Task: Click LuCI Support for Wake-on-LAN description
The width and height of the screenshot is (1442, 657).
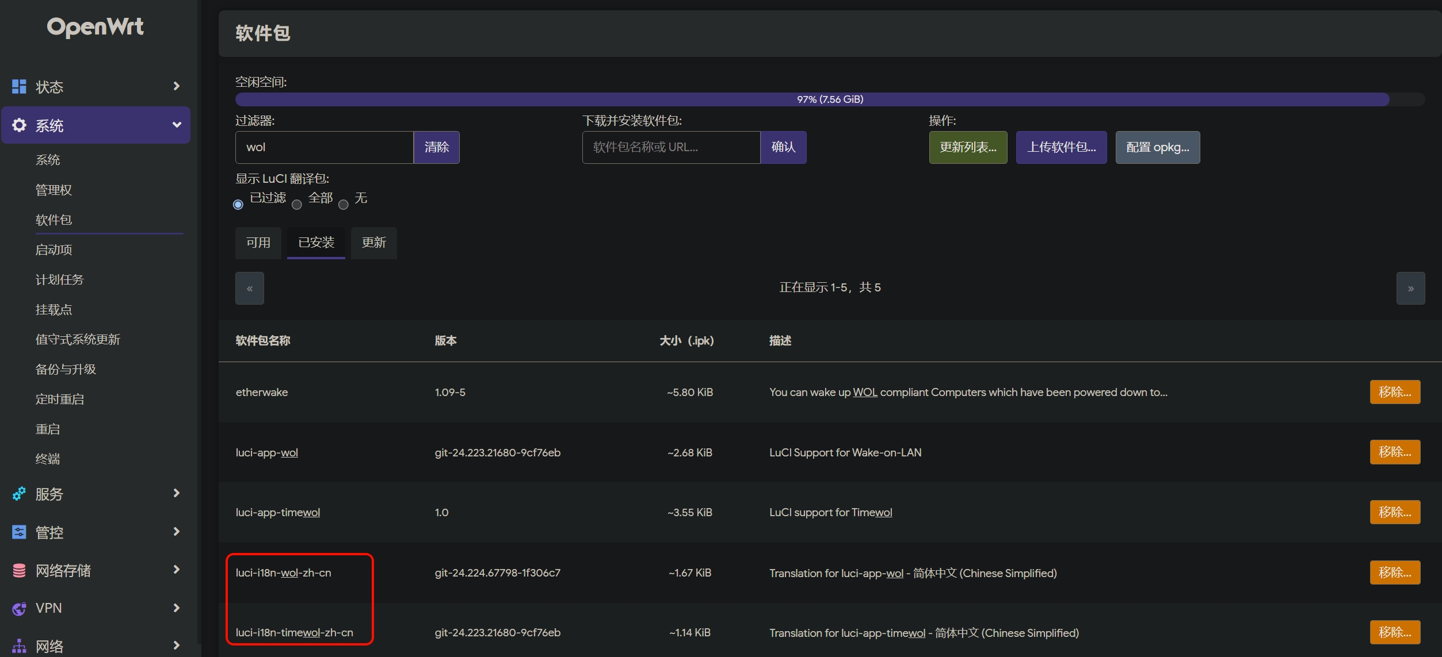Action: pos(845,452)
